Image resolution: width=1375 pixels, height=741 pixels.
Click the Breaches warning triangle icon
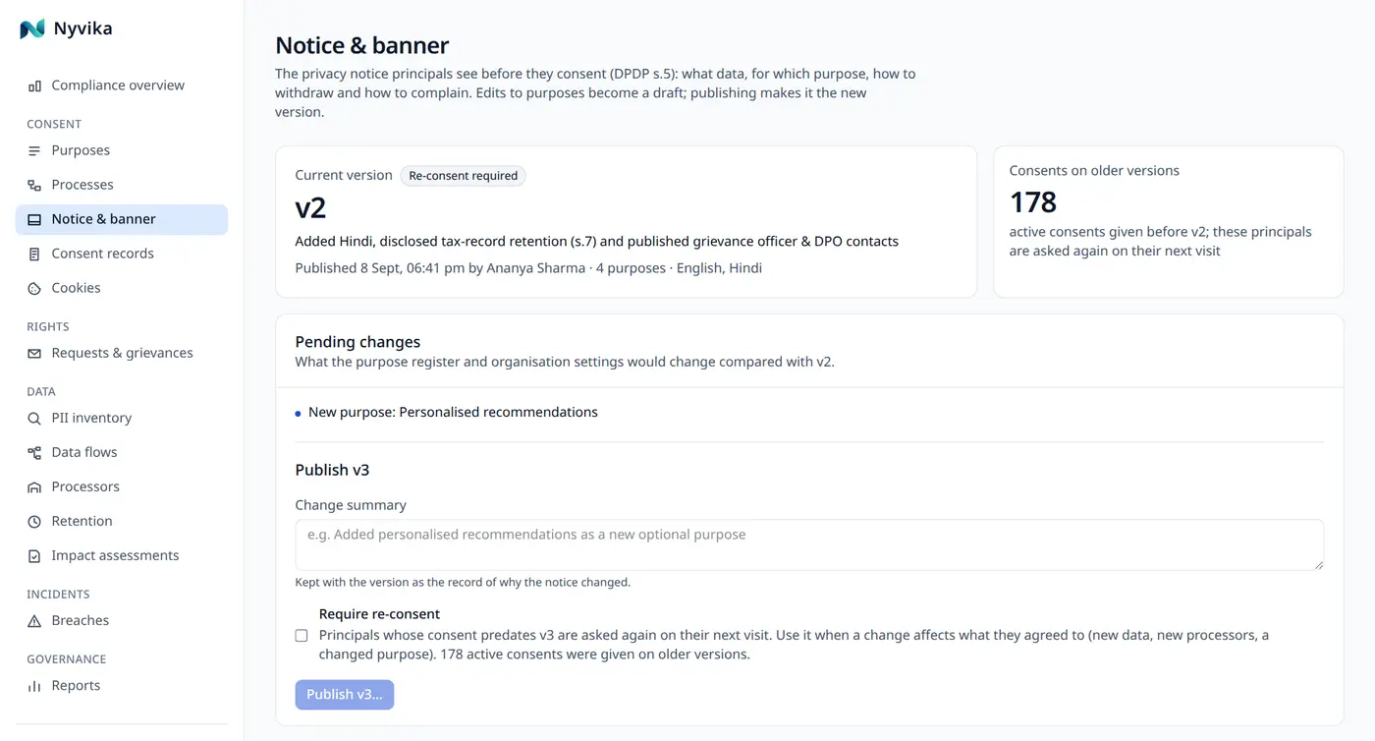click(34, 620)
